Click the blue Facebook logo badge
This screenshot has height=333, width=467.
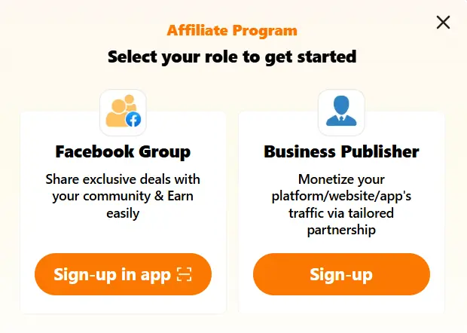point(133,119)
